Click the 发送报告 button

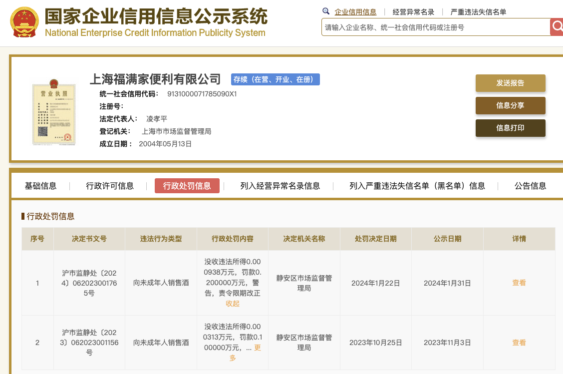point(510,83)
